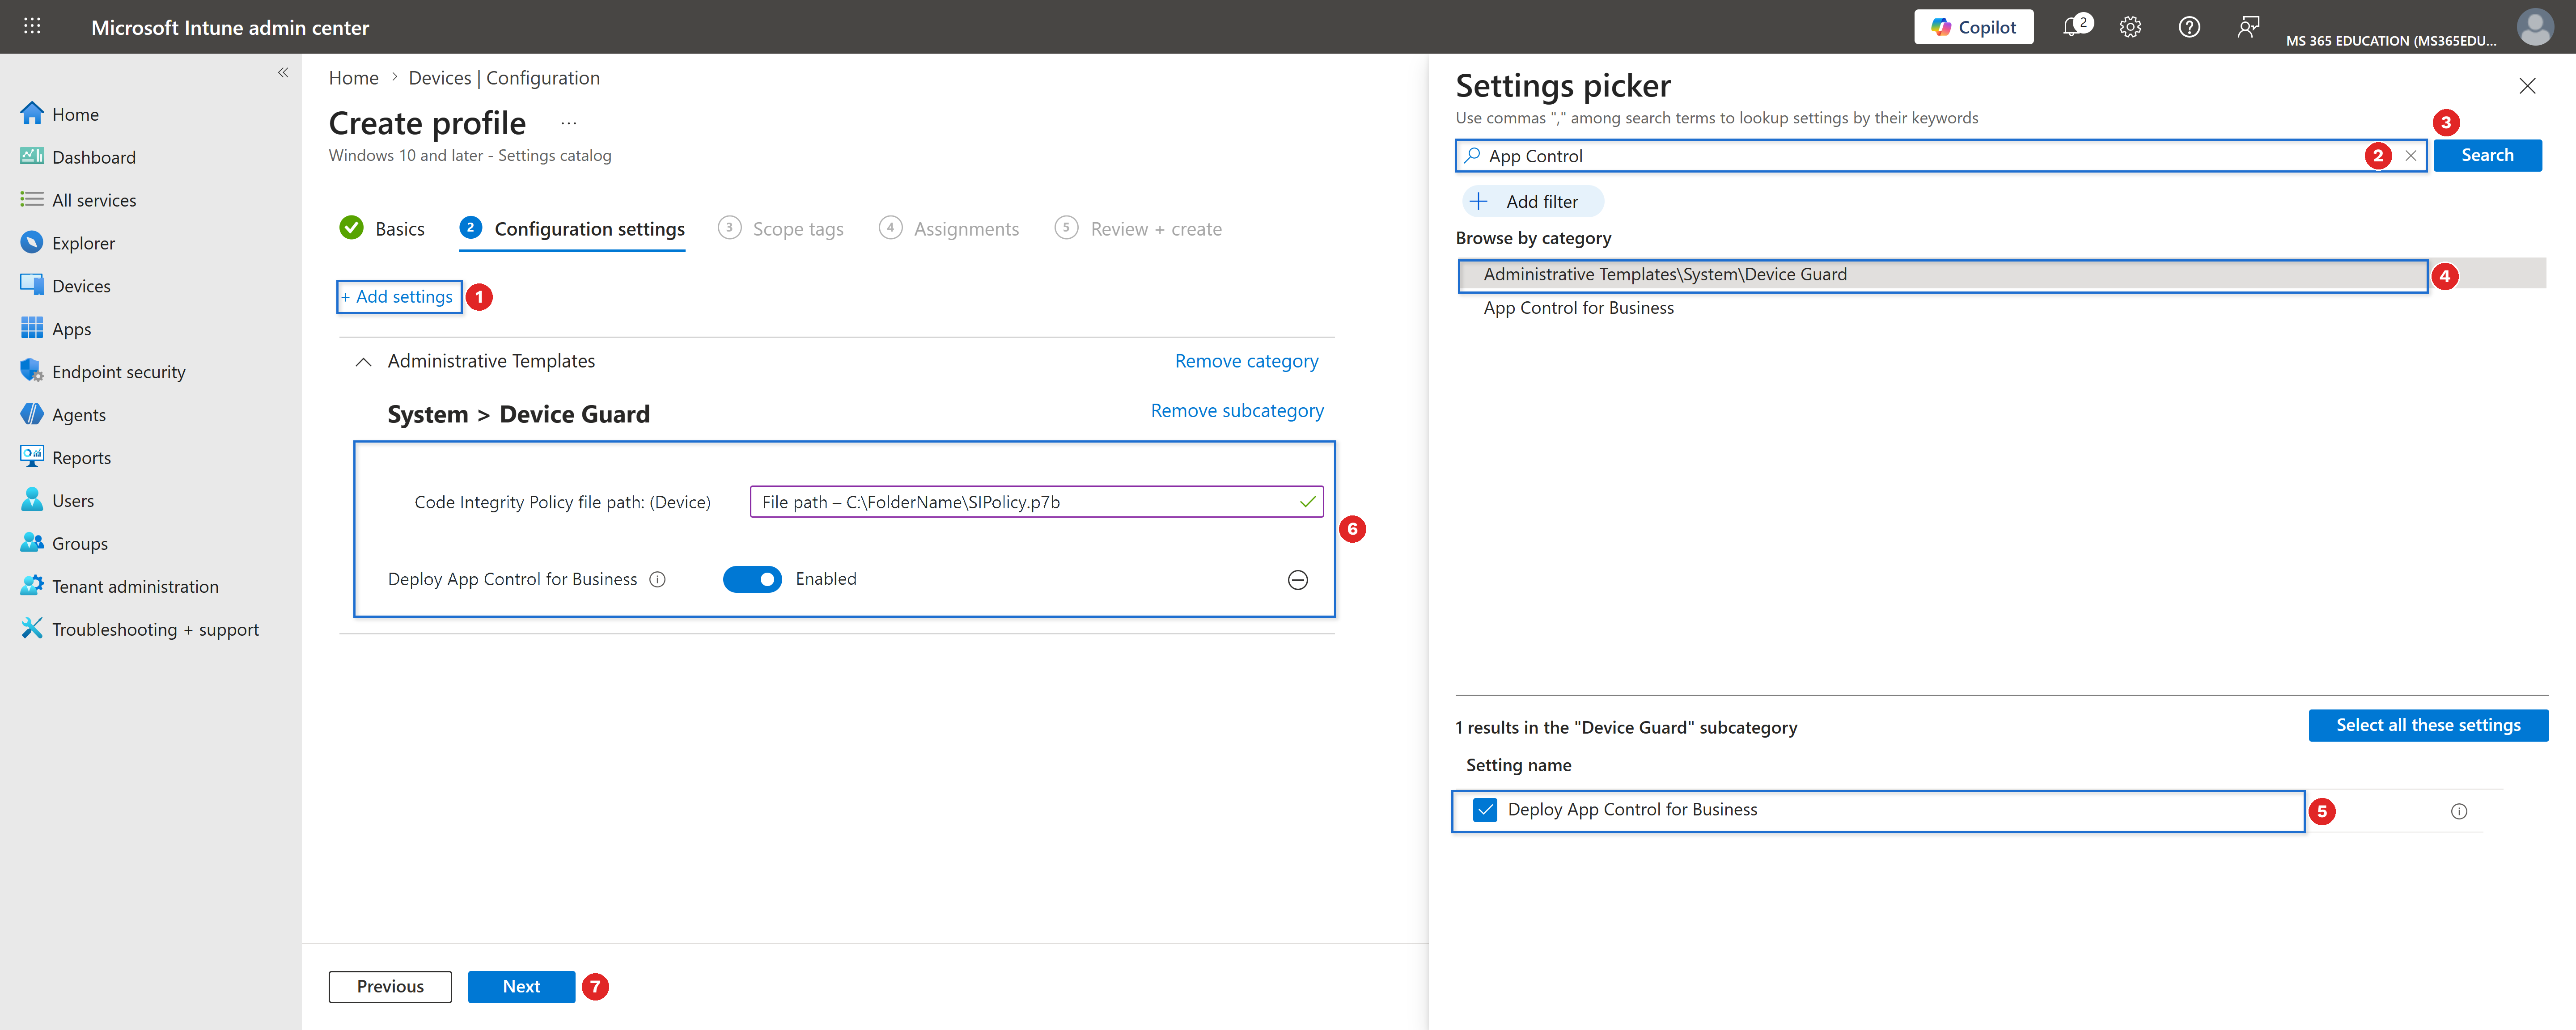The height and width of the screenshot is (1030, 2576).
Task: Open Groups in the sidebar
Action: click(x=63, y=544)
